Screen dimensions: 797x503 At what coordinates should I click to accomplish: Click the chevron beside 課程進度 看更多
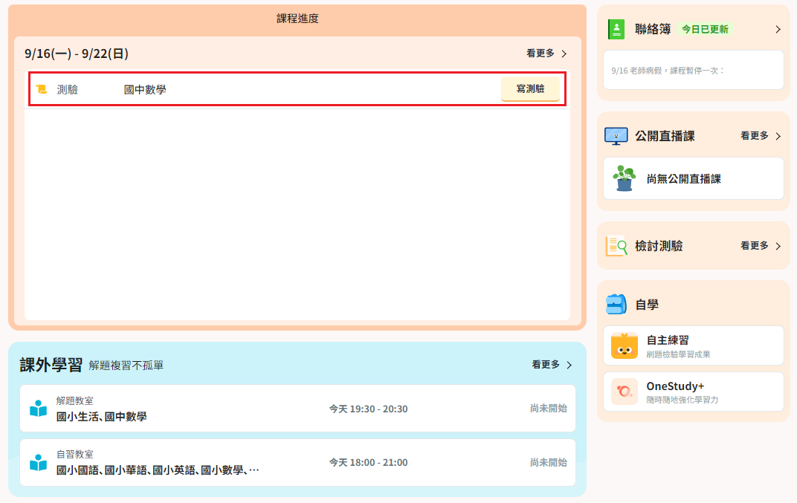pyautogui.click(x=564, y=53)
